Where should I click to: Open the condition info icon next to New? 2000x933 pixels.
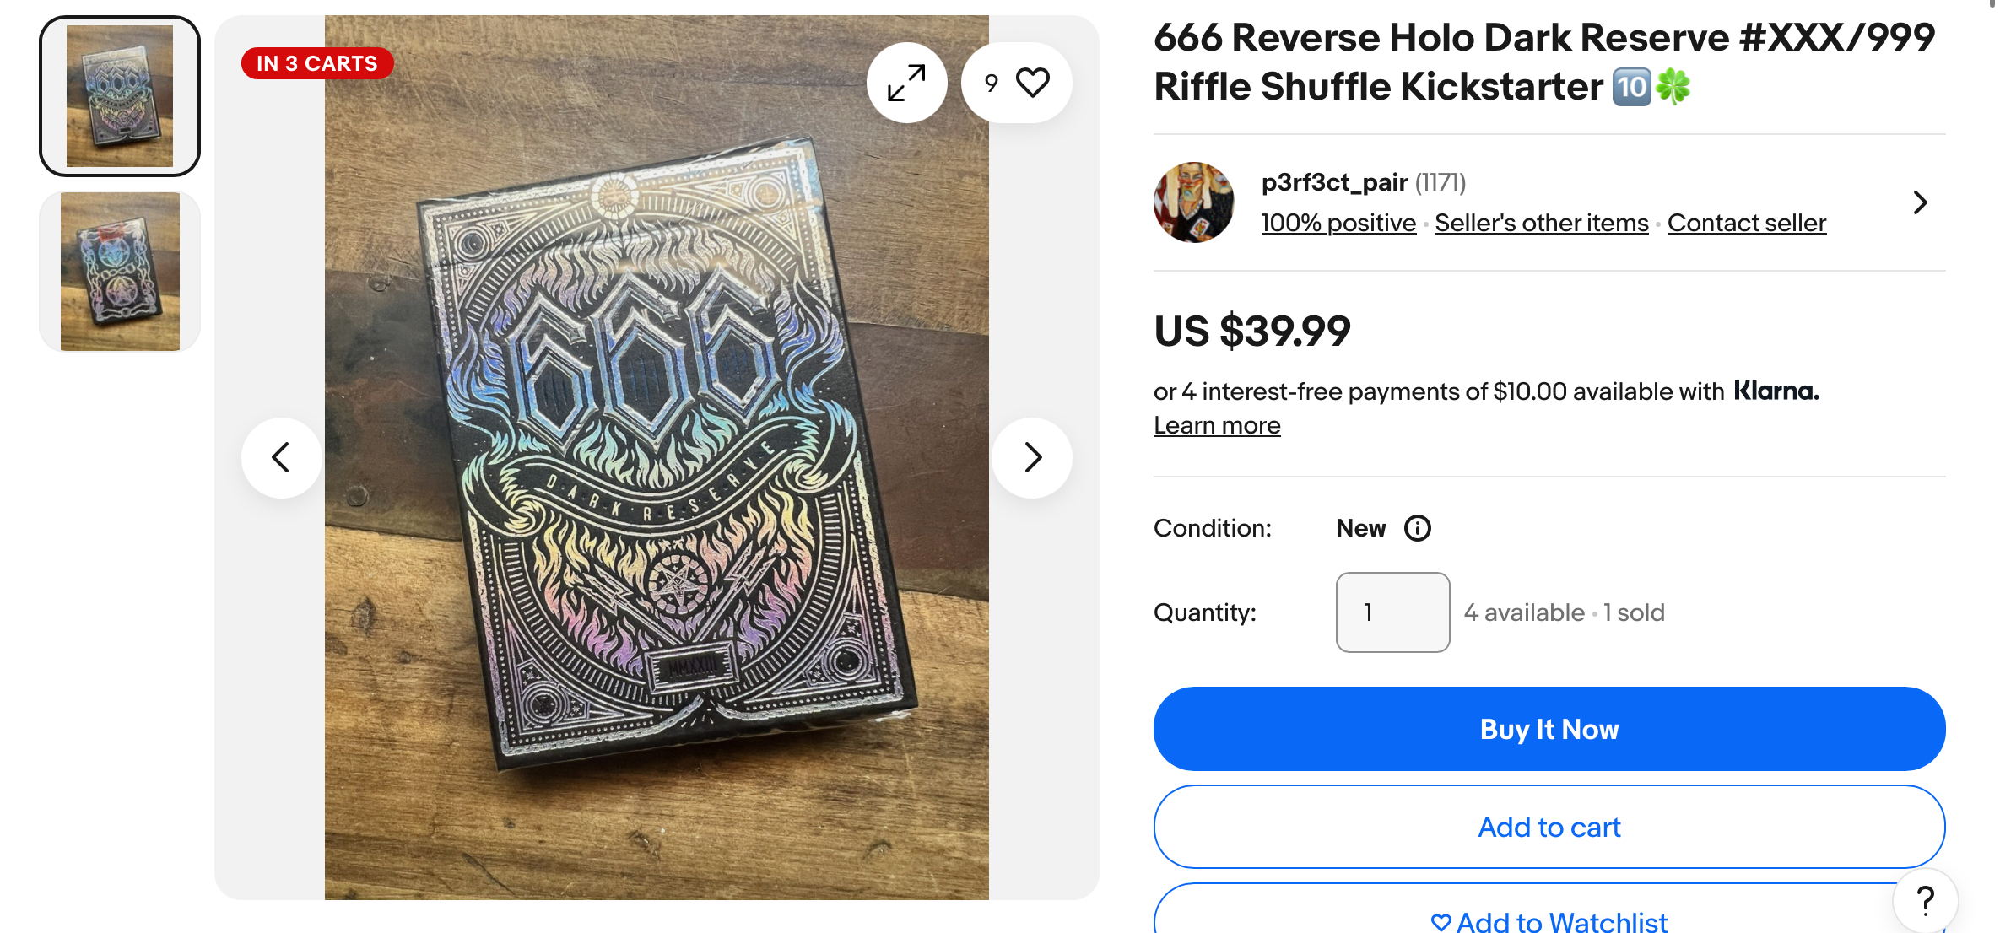[x=1417, y=528]
